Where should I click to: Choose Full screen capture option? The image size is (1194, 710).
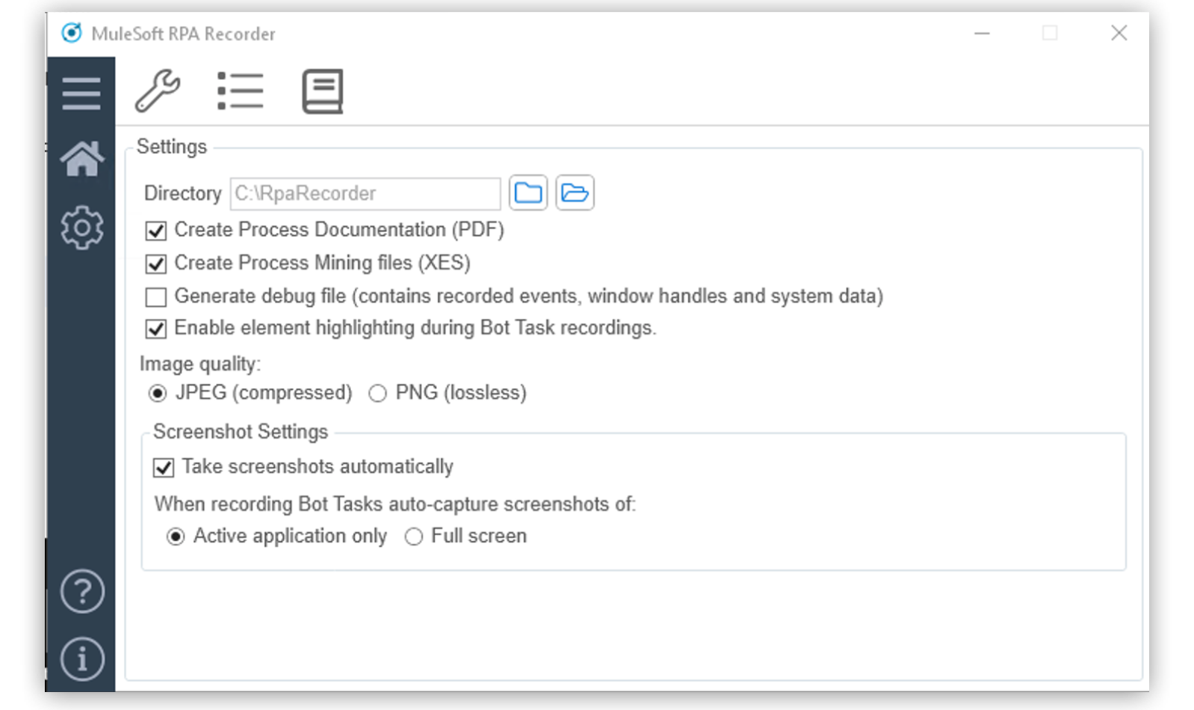coord(413,537)
